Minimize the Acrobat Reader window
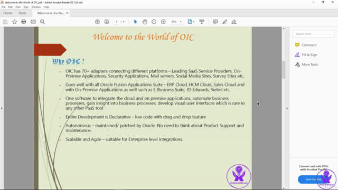The width and height of the screenshot is (338, 190). [x=313, y=2]
